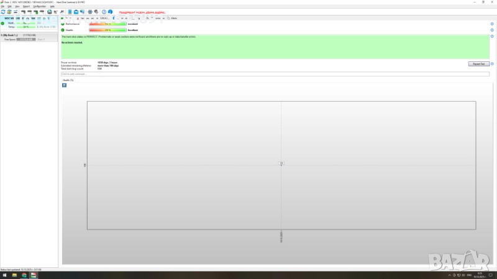Click the blue About info icon
Viewport: 497px width, 279px height.
(x=110, y=12)
